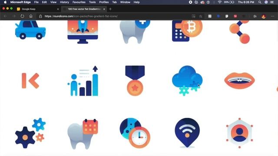Open the Tab menu
The image size is (278, 156).
click(115, 2)
